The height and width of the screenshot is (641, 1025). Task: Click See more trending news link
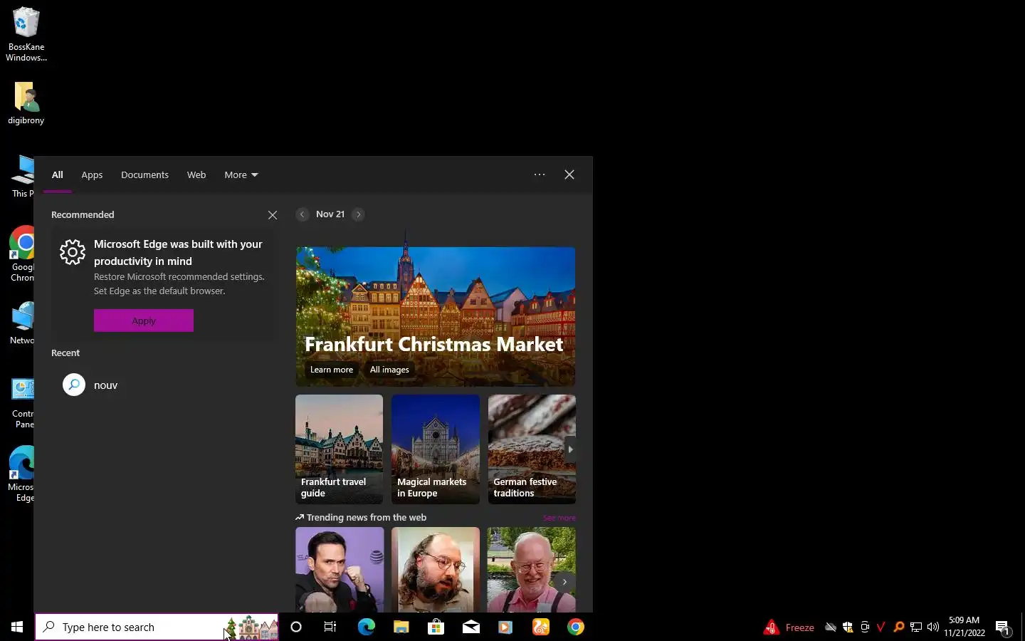[x=559, y=518]
